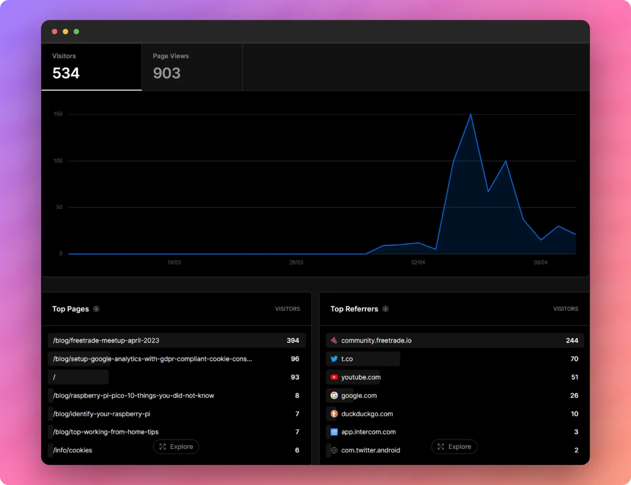Click the expand icon inside the Top Pages Explore button
Viewport: 631px width, 485px height.
tap(163, 447)
